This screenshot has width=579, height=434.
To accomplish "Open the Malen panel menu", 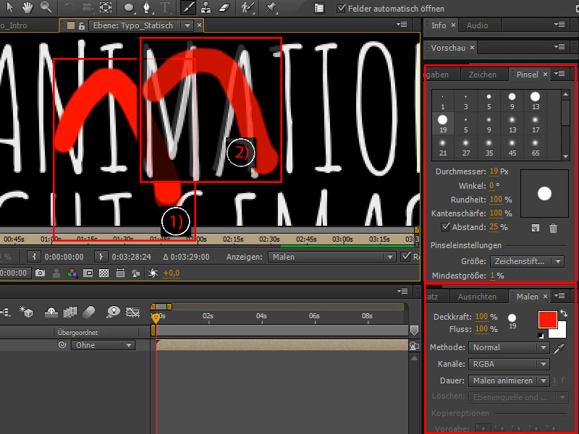I will click(x=559, y=297).
